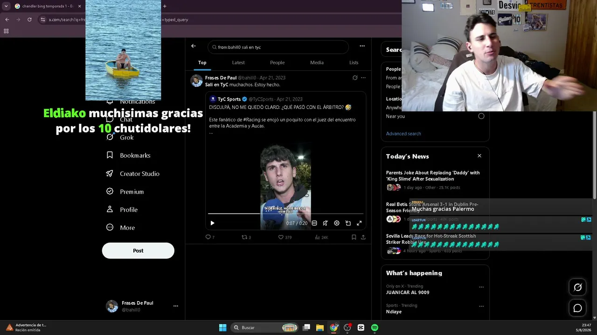This screenshot has height=335, width=597.
Task: Open the Chrome apps grid shortcut
Action: click(6, 31)
